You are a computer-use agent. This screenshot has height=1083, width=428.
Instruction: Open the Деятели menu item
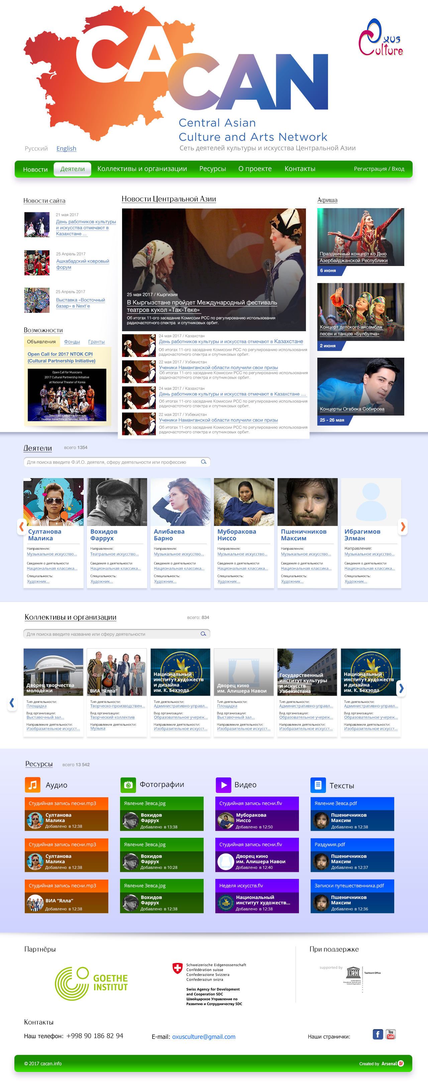[x=72, y=169]
